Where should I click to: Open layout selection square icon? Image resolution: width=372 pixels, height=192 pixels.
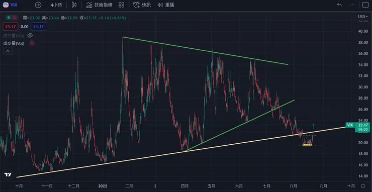[365, 5]
